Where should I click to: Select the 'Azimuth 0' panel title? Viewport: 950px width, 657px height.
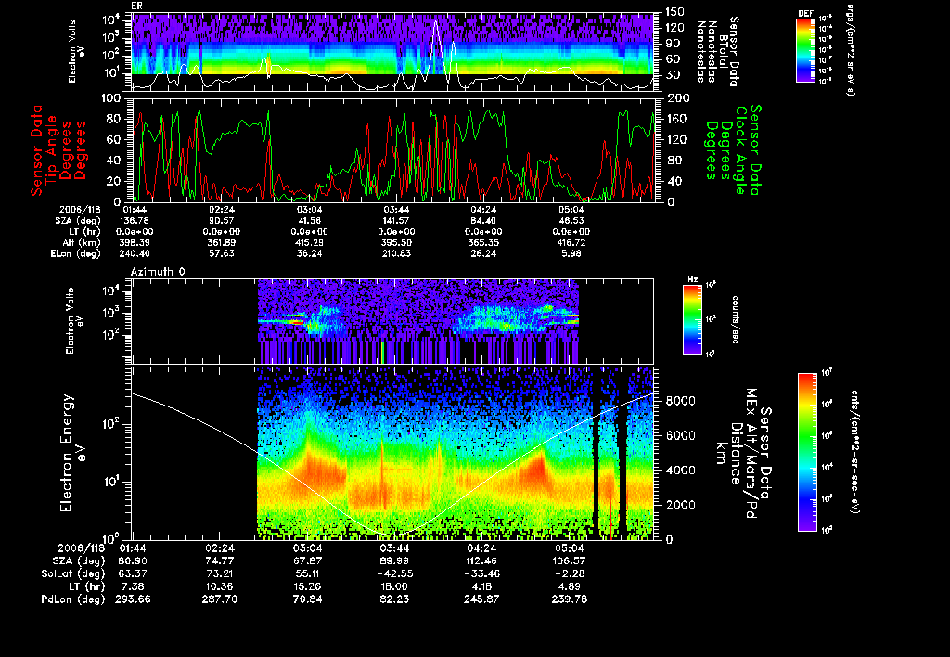pos(158,272)
